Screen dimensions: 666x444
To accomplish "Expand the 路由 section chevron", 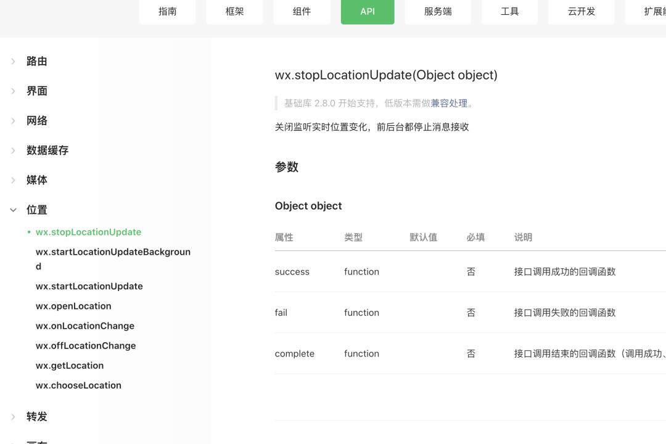I will pyautogui.click(x=13, y=61).
